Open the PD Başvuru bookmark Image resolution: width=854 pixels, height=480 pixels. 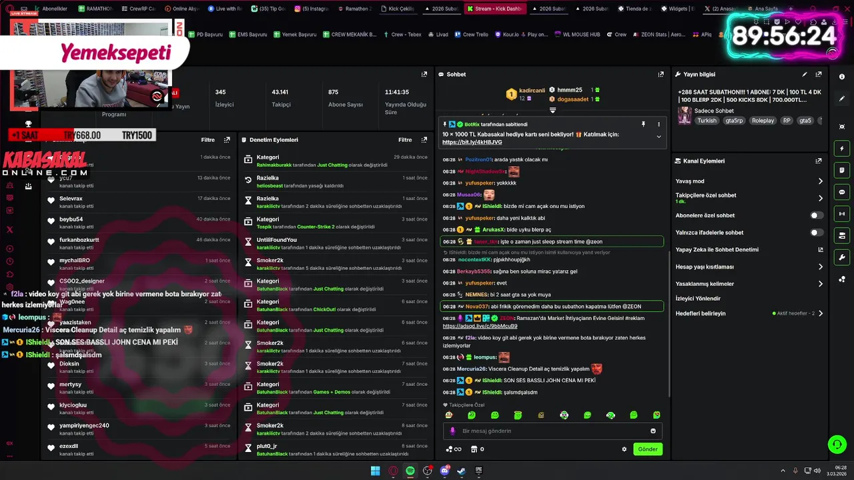(205, 35)
